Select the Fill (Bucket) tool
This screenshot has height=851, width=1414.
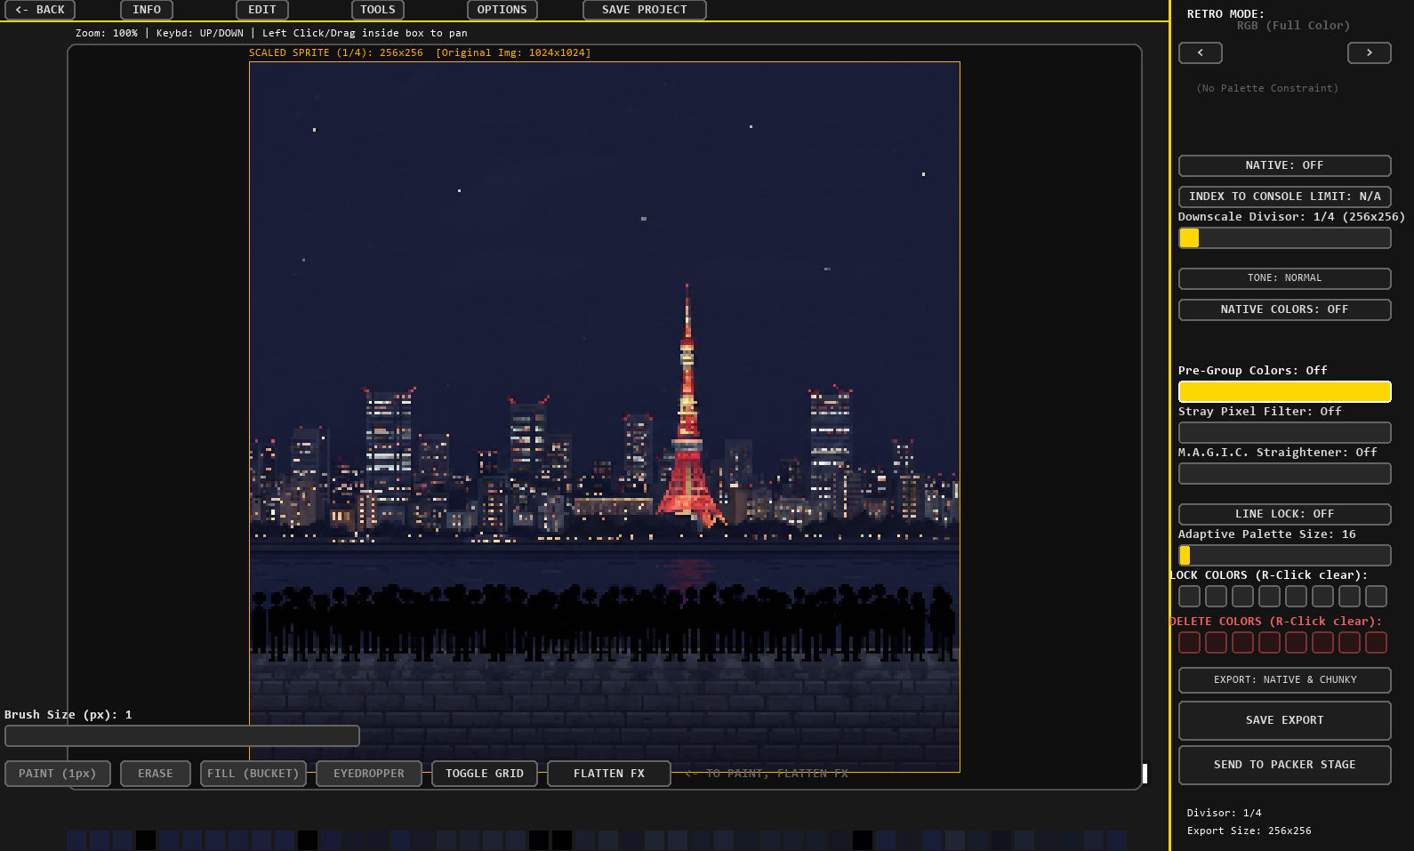(253, 774)
